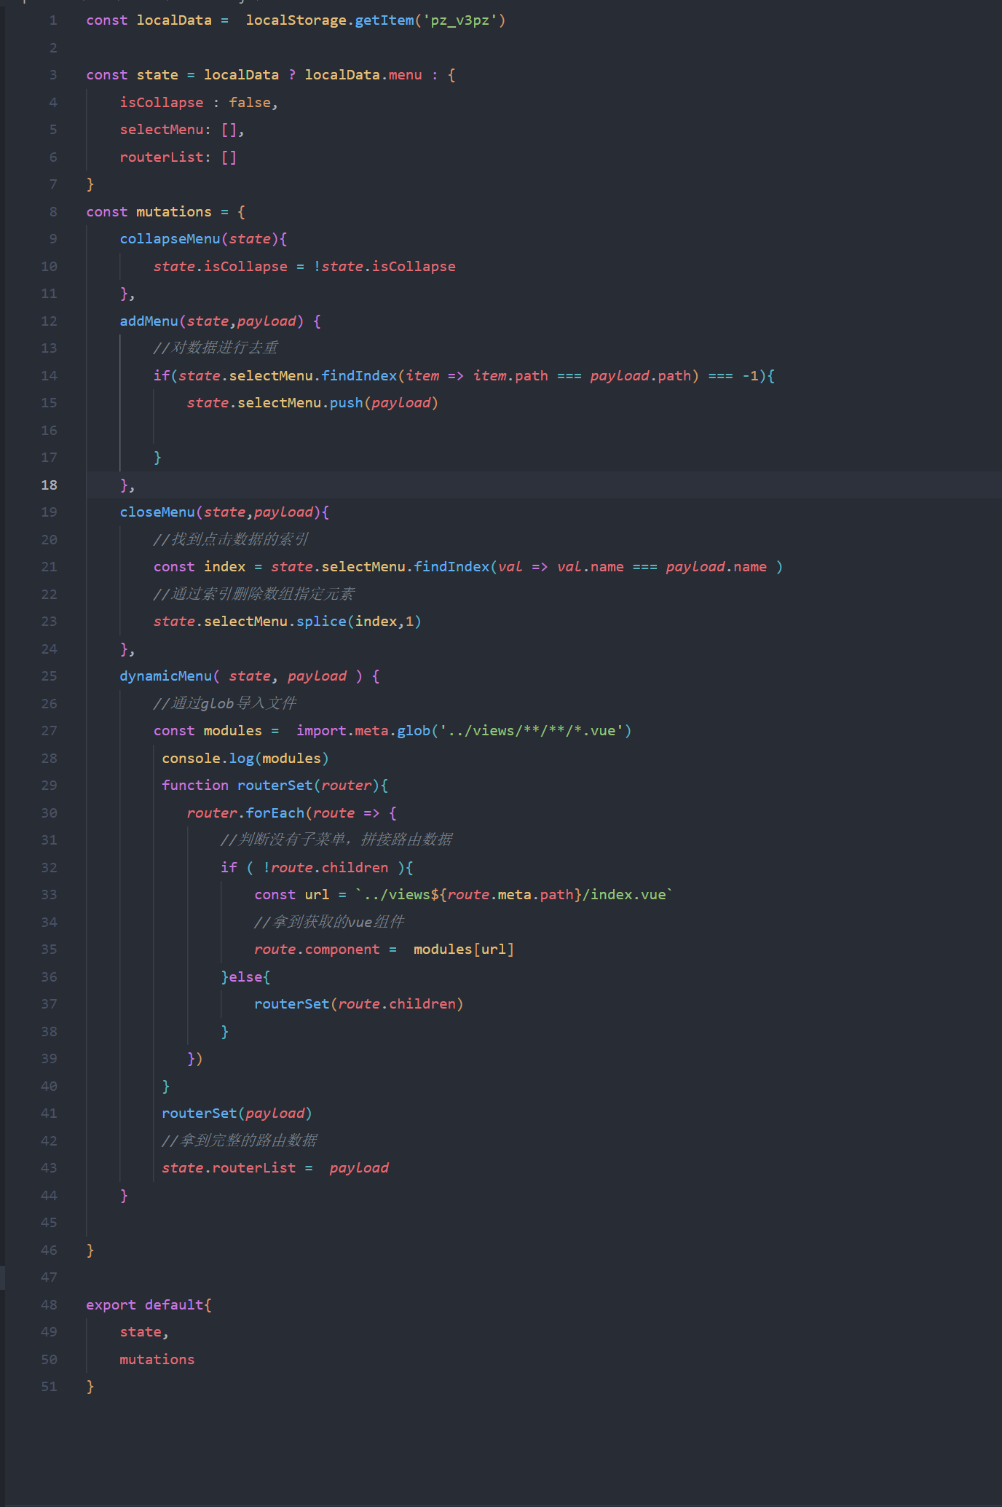Click the '//拿到完整的路由数据' comment
This screenshot has height=1507, width=1002.
click(x=240, y=1141)
